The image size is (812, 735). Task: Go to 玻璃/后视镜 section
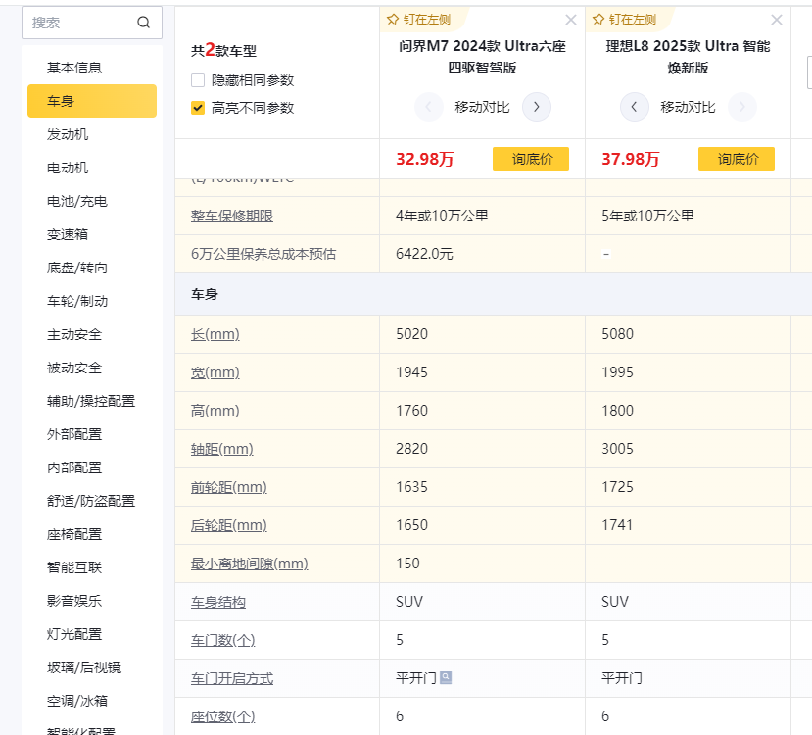[84, 667]
